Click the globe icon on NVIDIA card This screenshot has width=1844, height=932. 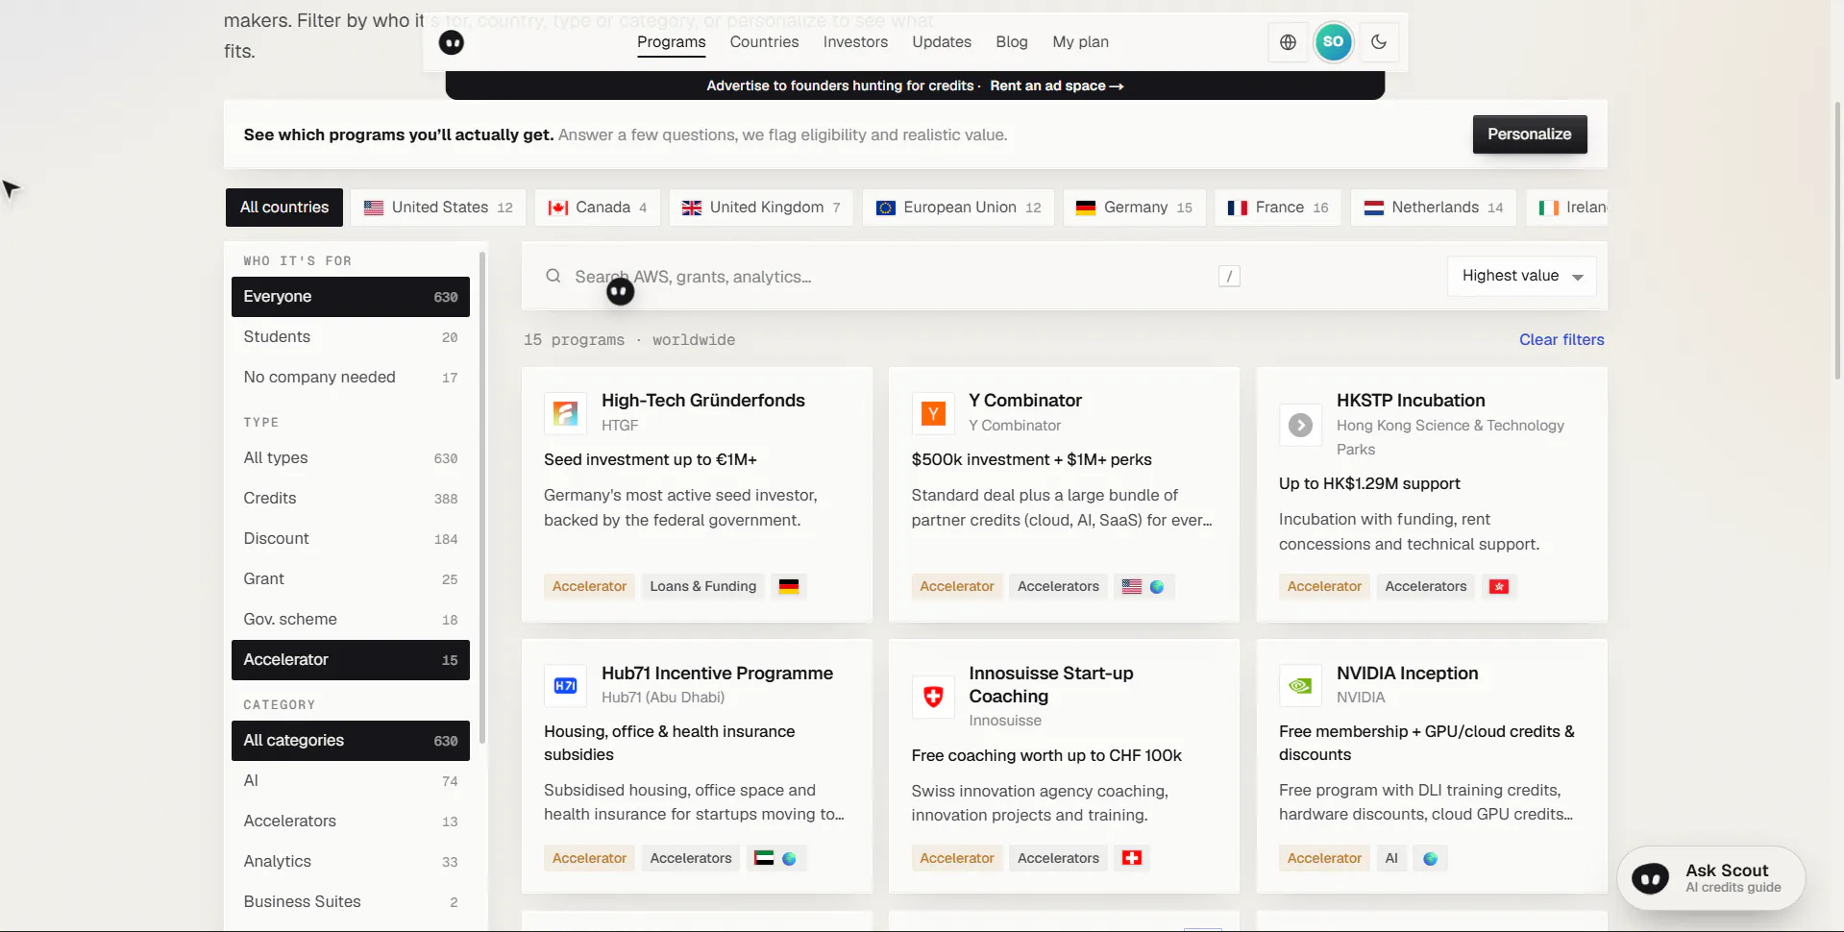[x=1430, y=859]
